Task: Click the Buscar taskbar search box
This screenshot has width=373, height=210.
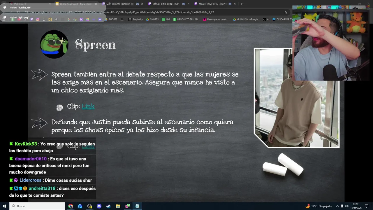Action: point(37,206)
